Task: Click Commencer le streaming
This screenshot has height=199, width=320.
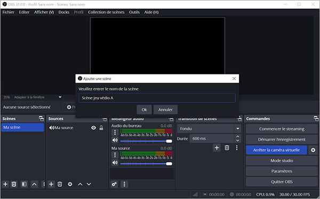Action: [282, 129]
